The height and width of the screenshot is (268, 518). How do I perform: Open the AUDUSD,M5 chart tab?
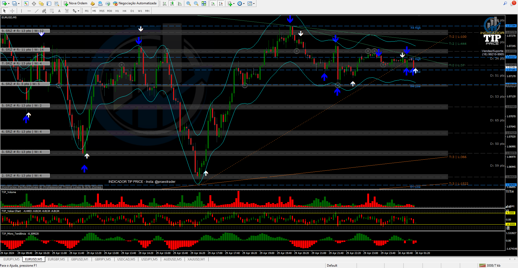coord(173,259)
